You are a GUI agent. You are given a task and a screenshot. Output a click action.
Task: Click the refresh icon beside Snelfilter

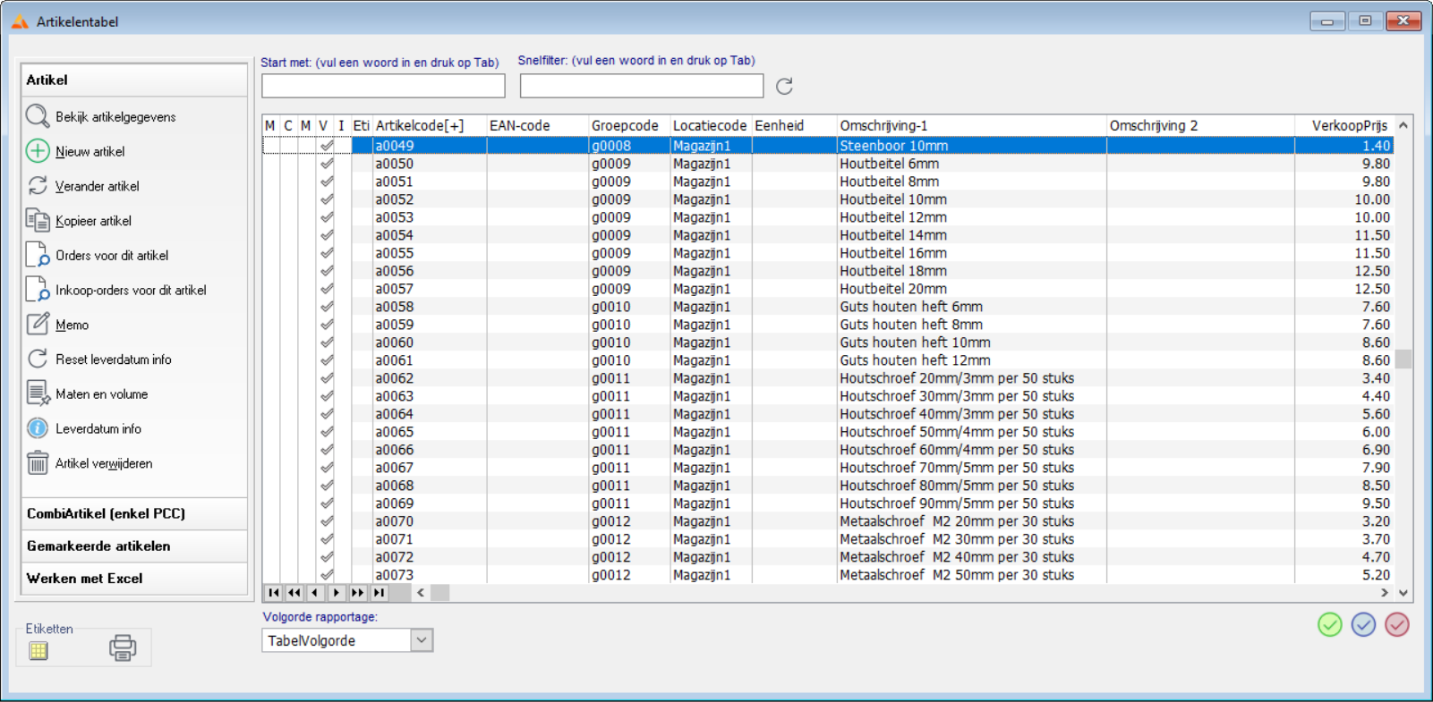[784, 86]
